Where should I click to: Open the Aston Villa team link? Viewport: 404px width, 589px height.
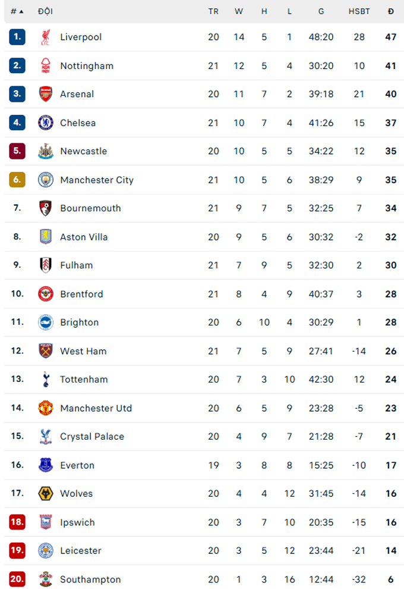point(84,237)
